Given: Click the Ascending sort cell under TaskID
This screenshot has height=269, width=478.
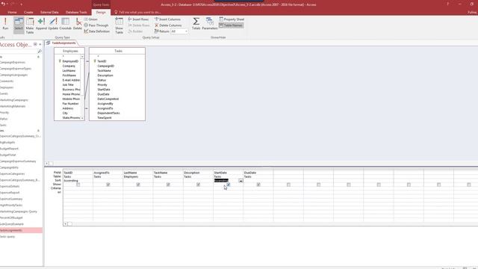Looking at the screenshot, I should (78, 181).
